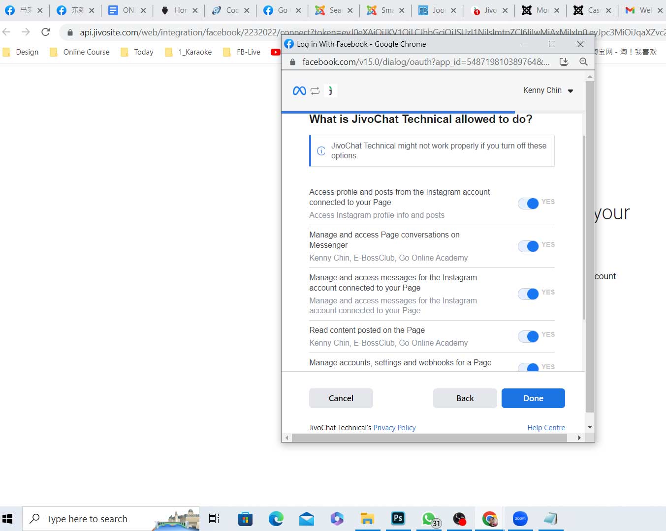This screenshot has height=531, width=666.
Task: Toggle Instagram account messages access
Action: click(x=529, y=294)
